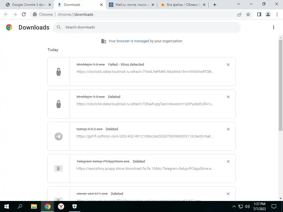Close the Google Chrome 3 downloads tab

pos(50,5)
